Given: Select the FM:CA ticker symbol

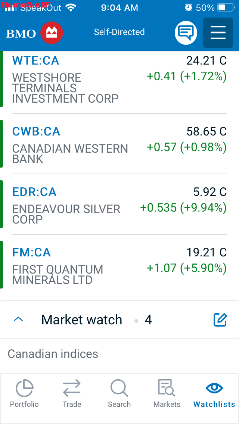Looking at the screenshot, I should (x=31, y=252).
